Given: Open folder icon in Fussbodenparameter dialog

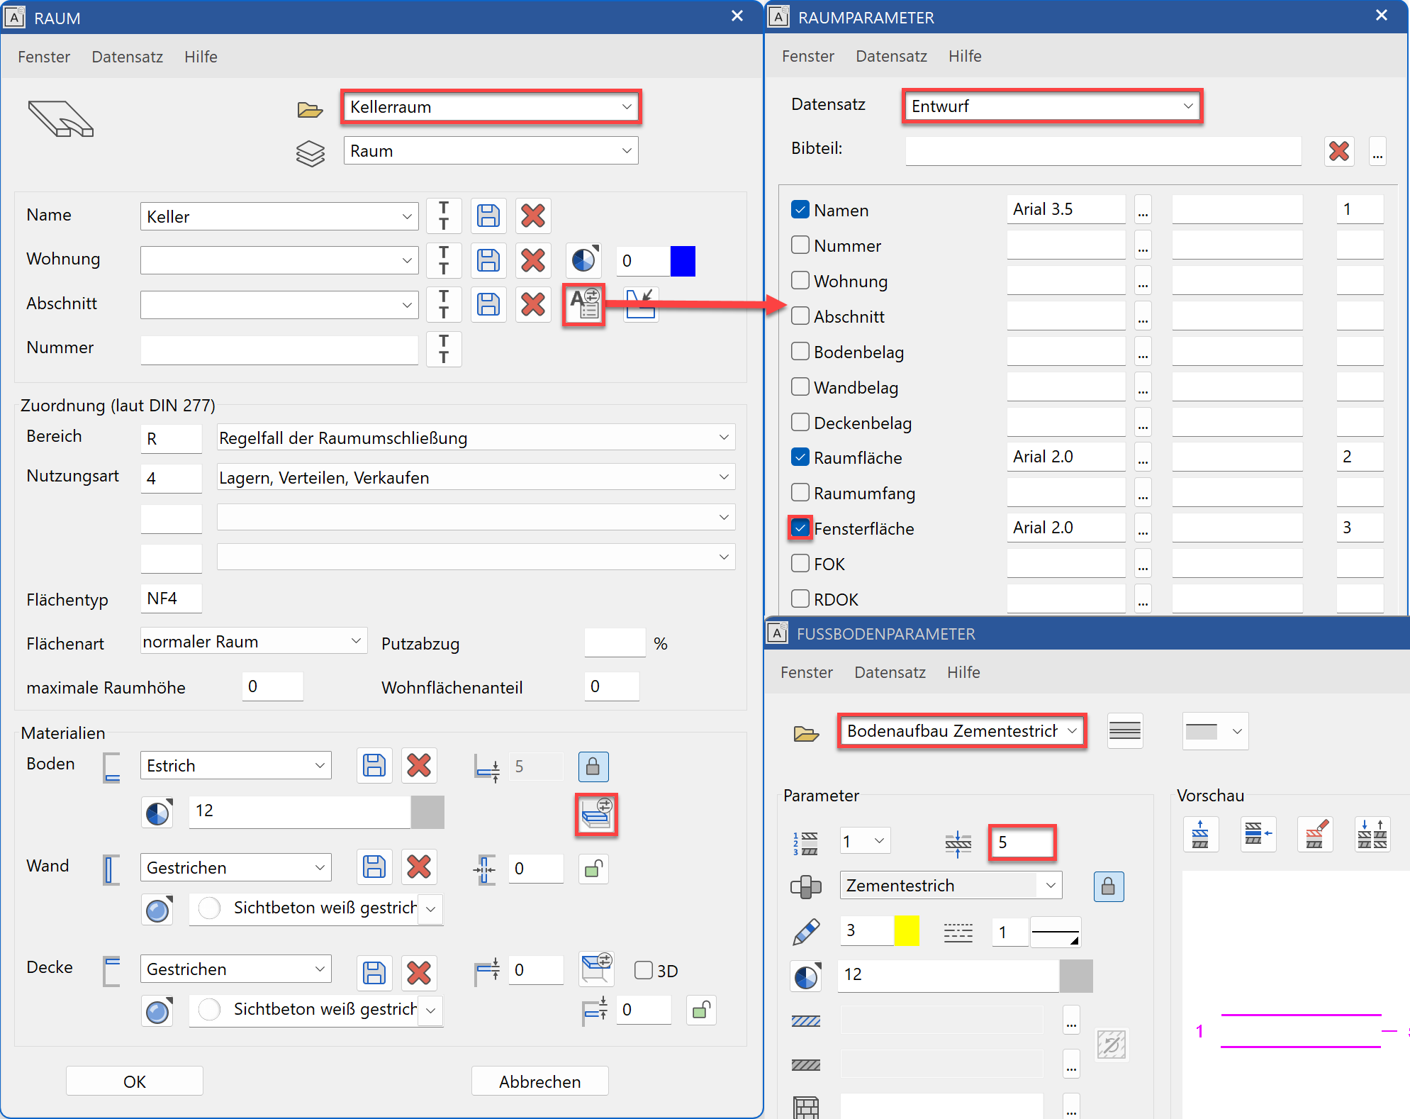Looking at the screenshot, I should click(806, 733).
